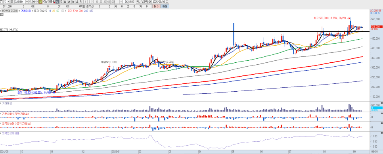Click the blue 매도 sell button
The height and width of the screenshot is (154, 383).
[165, 6]
